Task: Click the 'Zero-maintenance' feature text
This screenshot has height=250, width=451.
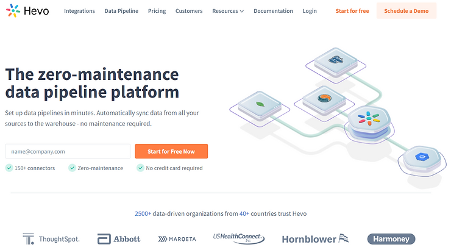Action: (x=101, y=168)
